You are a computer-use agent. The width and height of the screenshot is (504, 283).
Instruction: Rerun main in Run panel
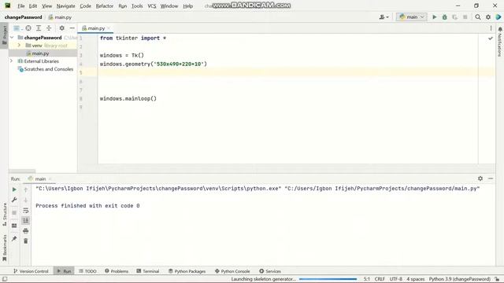coord(14,189)
